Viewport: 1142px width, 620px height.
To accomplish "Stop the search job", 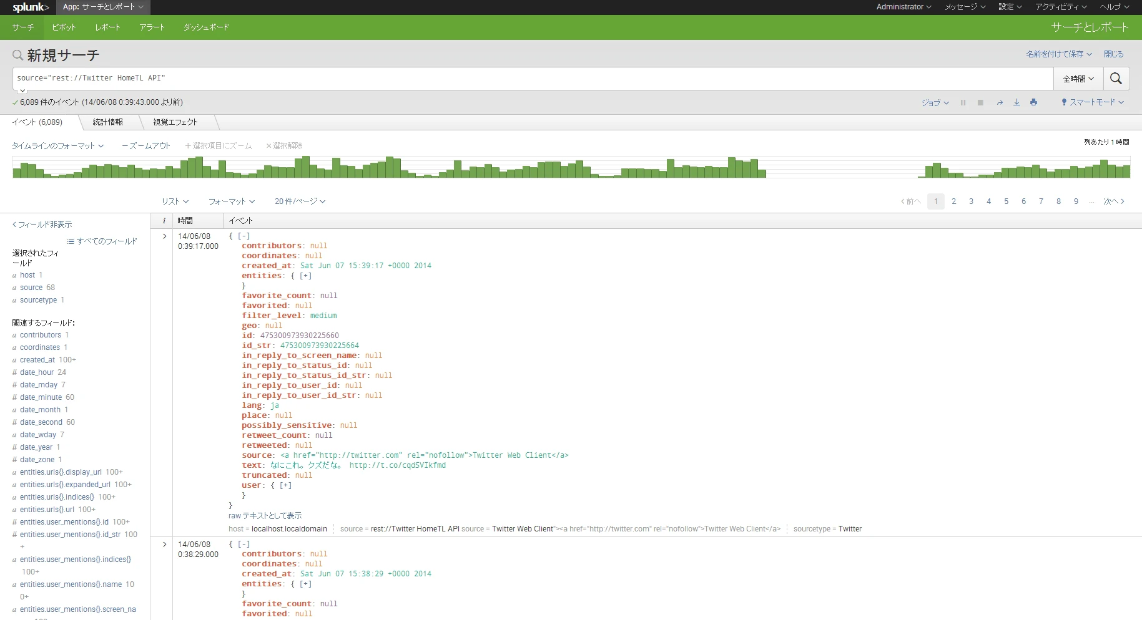I will coord(980,102).
